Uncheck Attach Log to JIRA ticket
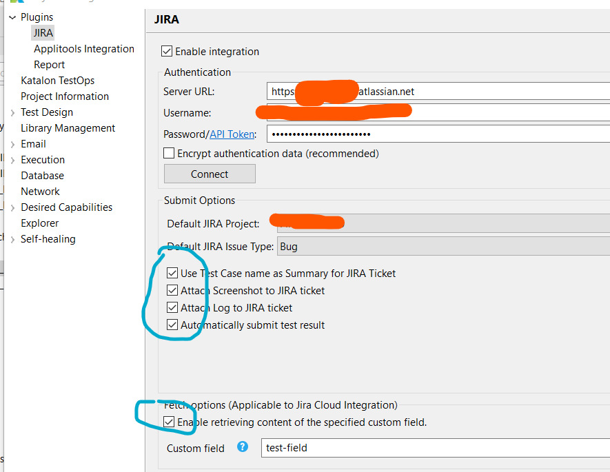The image size is (610, 472). 172,307
